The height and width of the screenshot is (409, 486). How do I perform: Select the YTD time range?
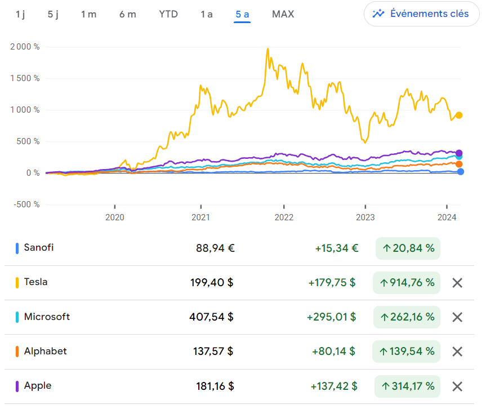168,14
